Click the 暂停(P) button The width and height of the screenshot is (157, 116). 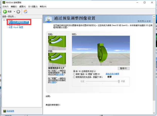(124, 68)
